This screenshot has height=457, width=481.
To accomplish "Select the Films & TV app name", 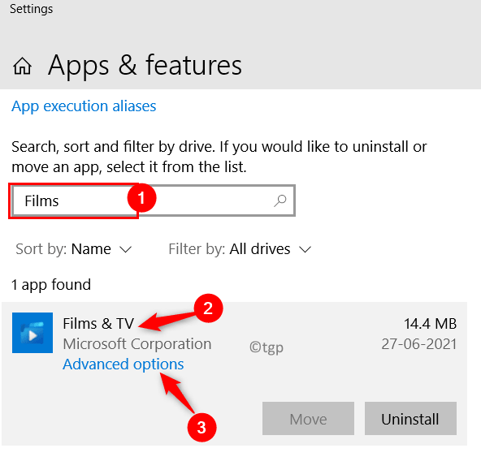I will point(98,324).
